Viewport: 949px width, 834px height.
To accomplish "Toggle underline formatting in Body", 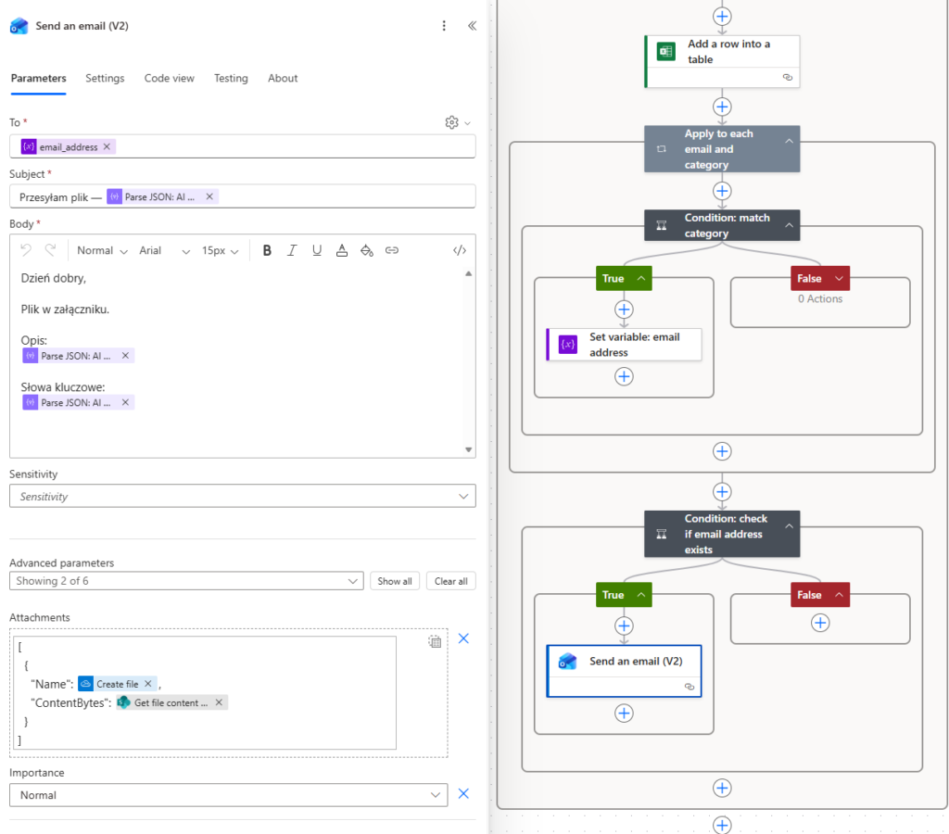I will pos(317,250).
